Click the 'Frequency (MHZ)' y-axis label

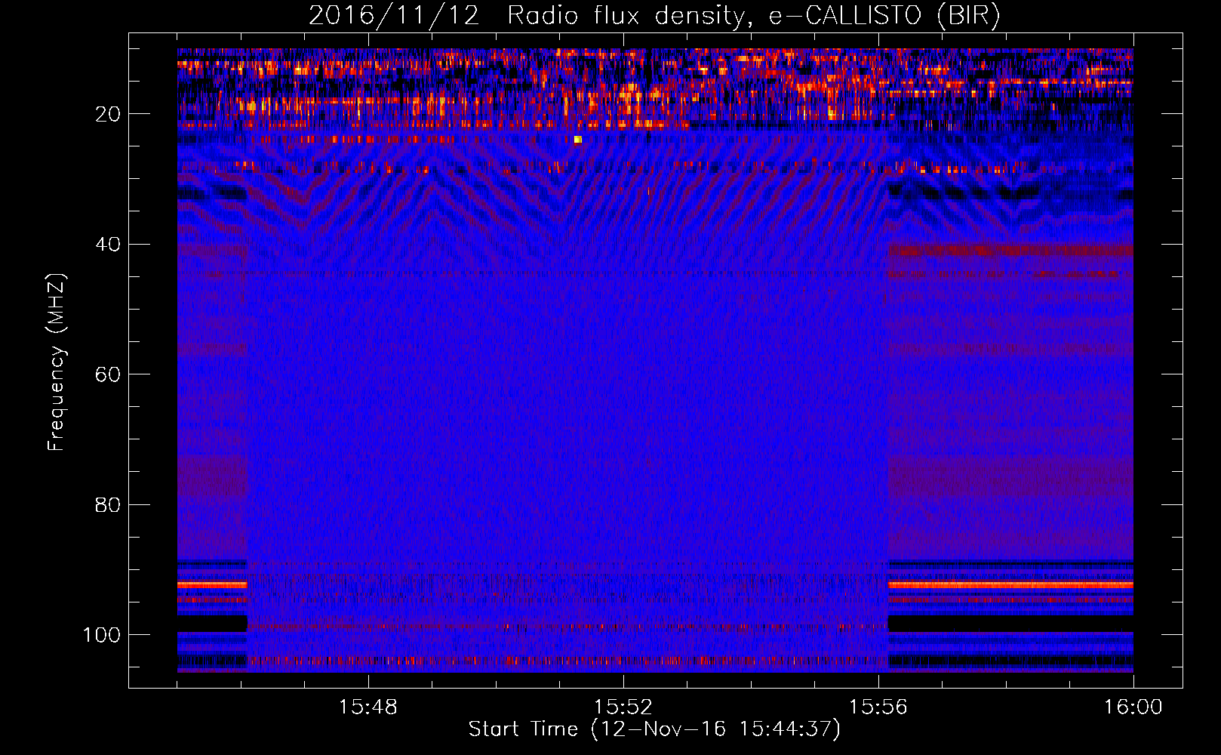[x=57, y=362]
